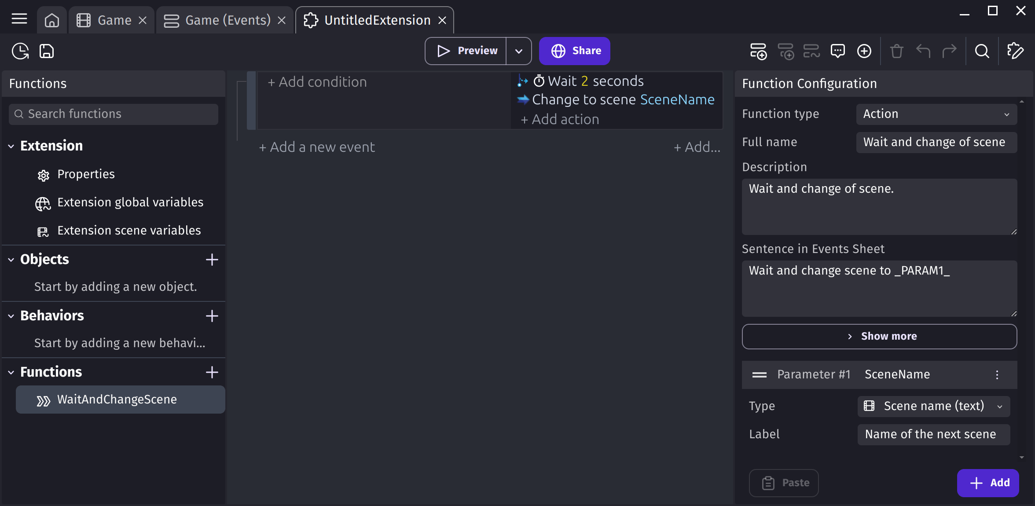Focus the Search functions field
The height and width of the screenshot is (506, 1035).
114,114
